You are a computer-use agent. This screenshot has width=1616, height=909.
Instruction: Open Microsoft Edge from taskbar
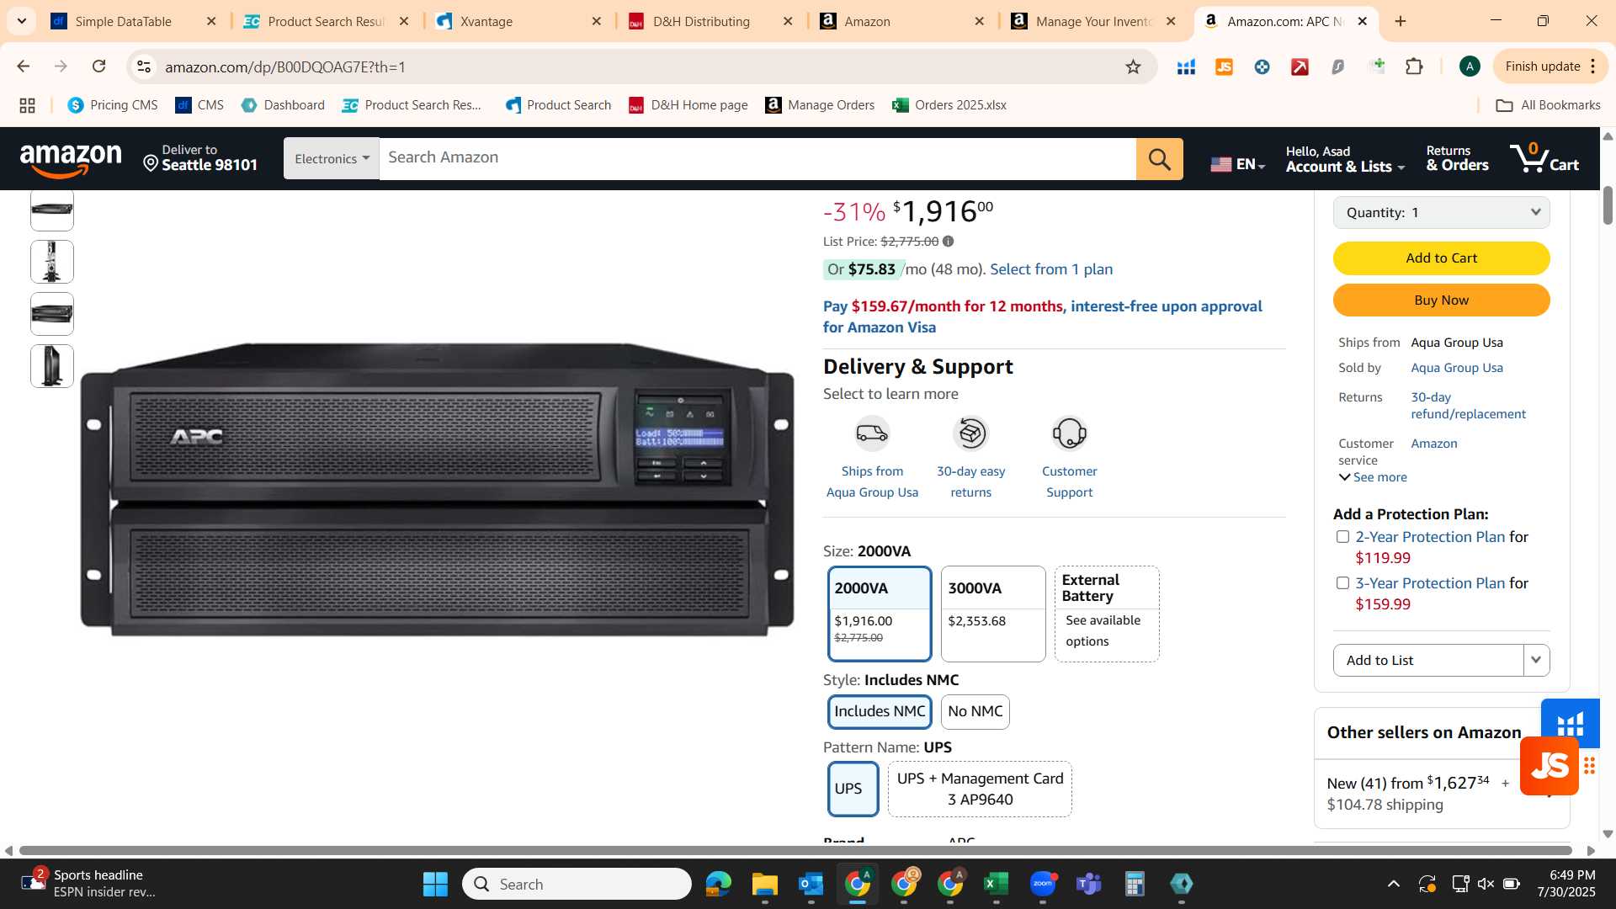(718, 884)
